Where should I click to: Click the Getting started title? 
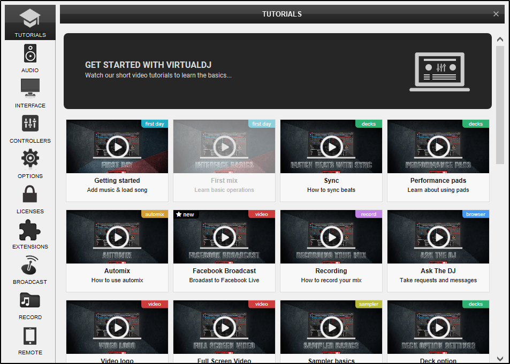pos(117,180)
